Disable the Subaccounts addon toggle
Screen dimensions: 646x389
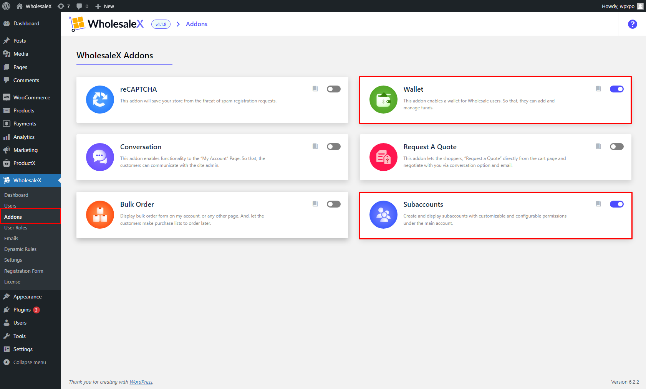617,204
